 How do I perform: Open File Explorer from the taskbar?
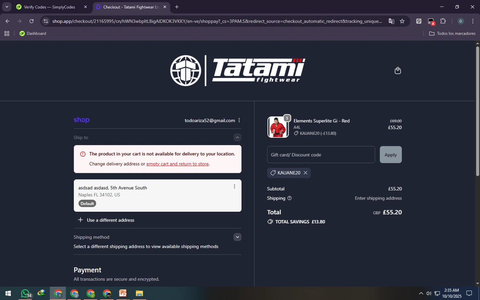point(139,293)
